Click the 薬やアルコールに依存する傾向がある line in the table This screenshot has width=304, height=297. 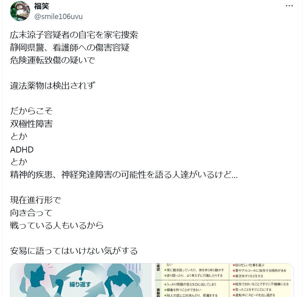tap(260, 271)
